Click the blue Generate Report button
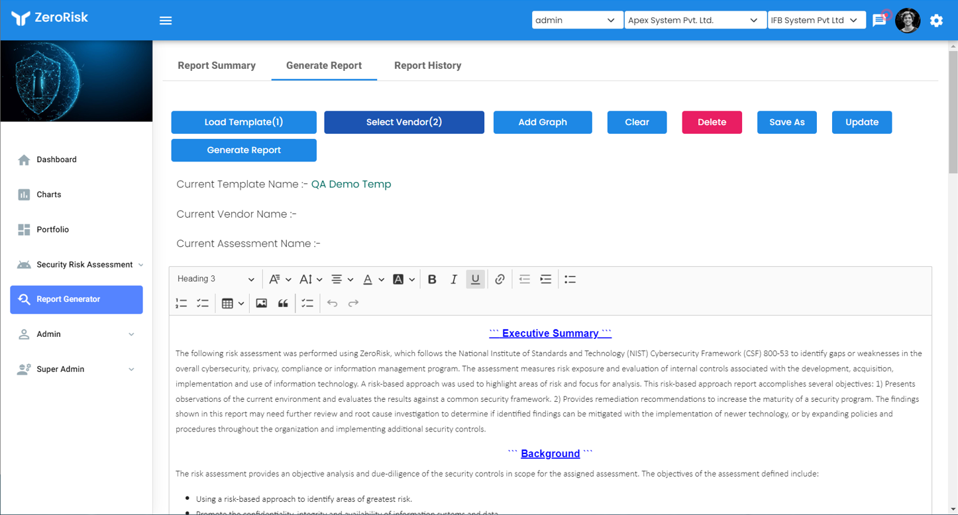 244,150
